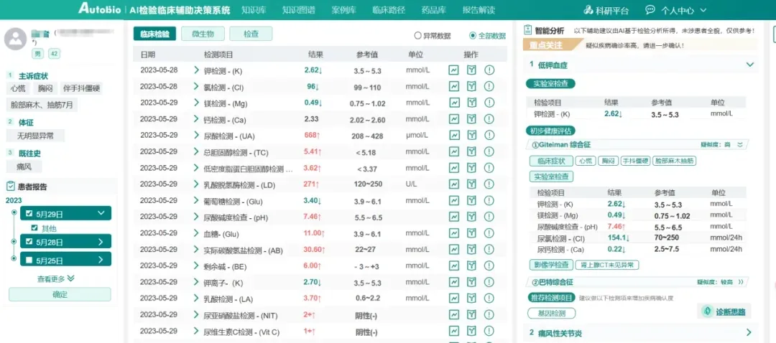776x343 pixels.
Task: Click the patient avatar icon
Action: [16, 39]
